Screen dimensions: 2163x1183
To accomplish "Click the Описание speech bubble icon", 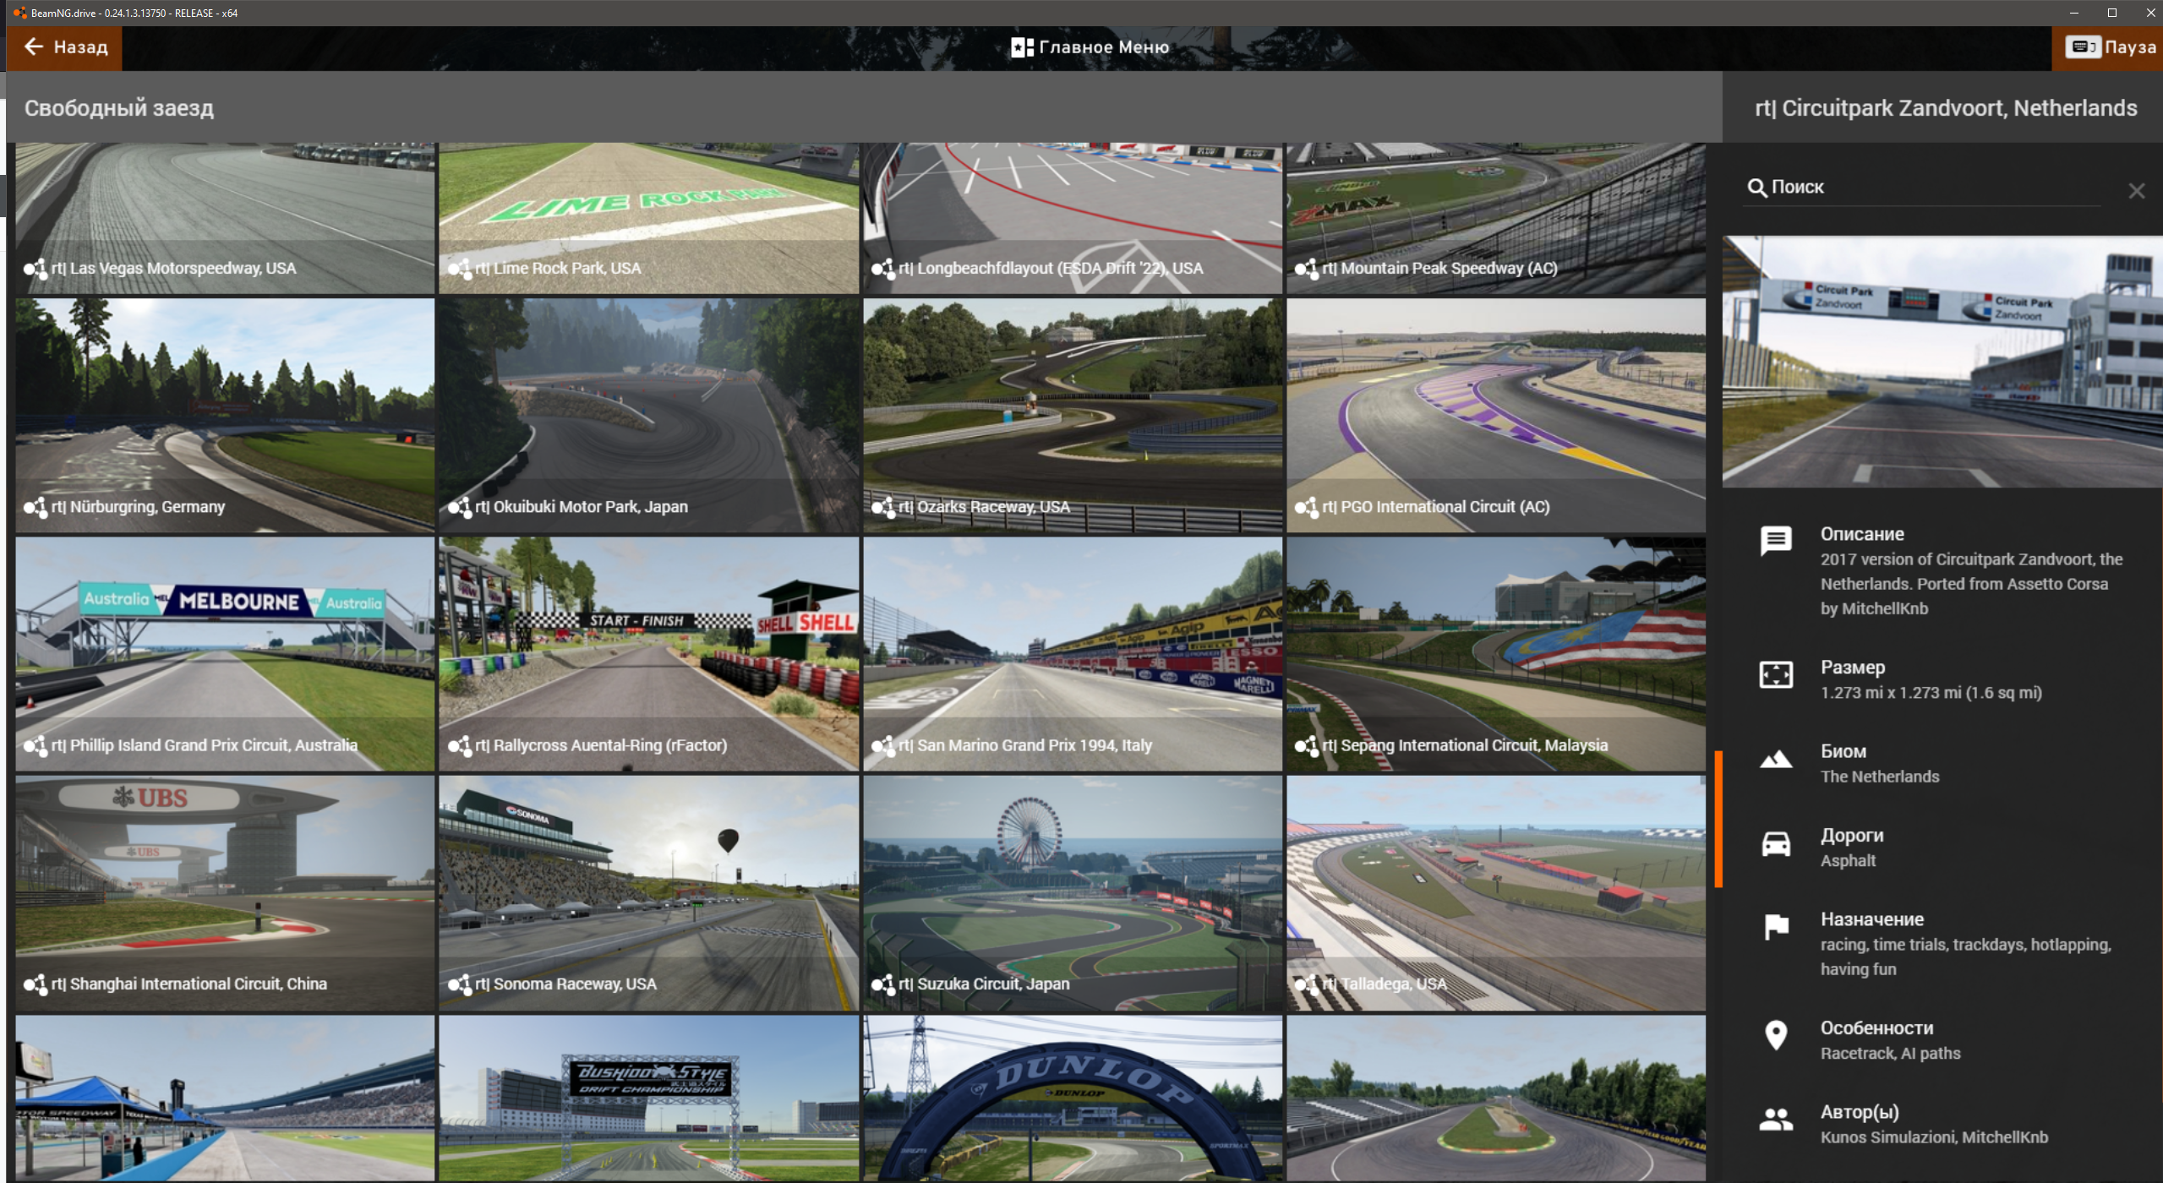I will (1776, 541).
